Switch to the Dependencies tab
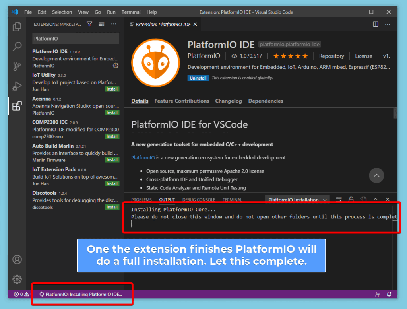 point(266,101)
